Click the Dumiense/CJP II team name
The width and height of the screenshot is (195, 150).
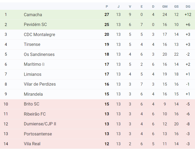pos(40,124)
